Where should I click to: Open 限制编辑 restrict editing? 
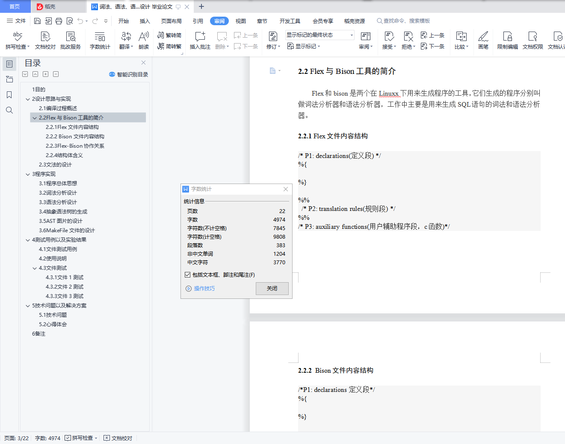[x=508, y=41]
